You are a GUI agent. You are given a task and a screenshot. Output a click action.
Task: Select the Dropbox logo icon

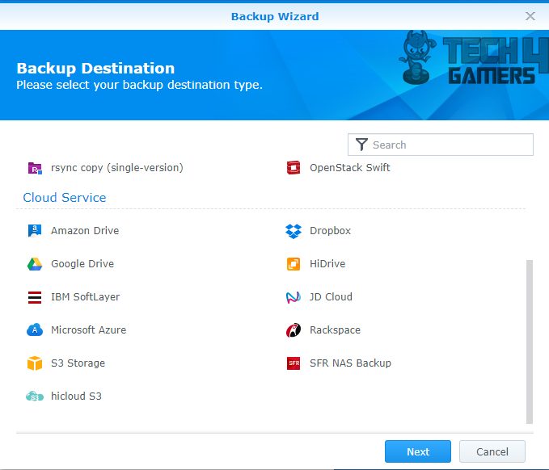pyautogui.click(x=294, y=231)
